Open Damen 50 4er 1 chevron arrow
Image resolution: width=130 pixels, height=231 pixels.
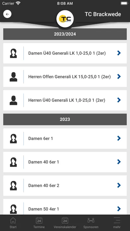point(119,209)
